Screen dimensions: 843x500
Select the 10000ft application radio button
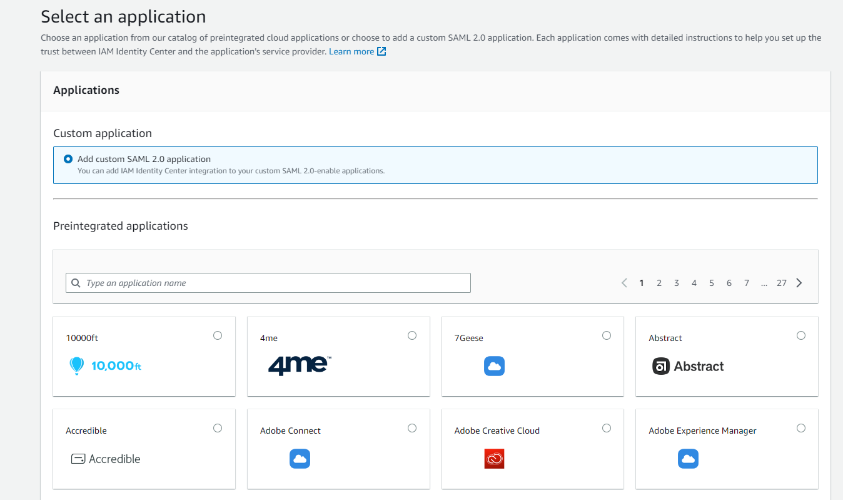(218, 335)
